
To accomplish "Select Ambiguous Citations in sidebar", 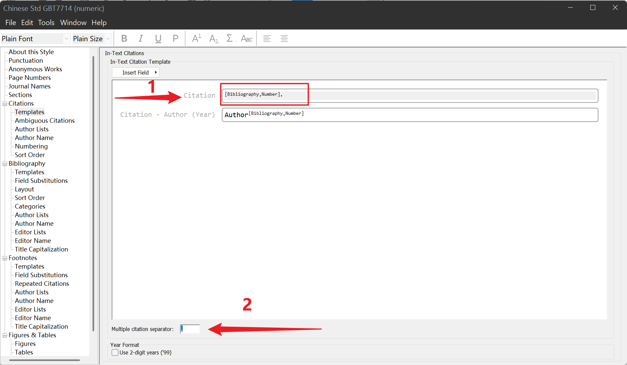I will [45, 120].
